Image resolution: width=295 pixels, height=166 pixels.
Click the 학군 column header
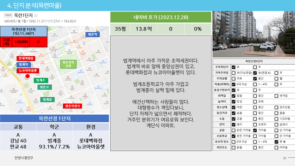pos(54,127)
